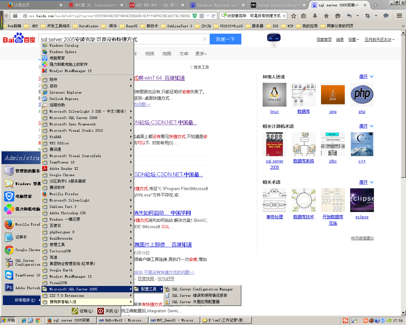Click the downloads arrow icon in Firefox toolbar

(x=315, y=16)
